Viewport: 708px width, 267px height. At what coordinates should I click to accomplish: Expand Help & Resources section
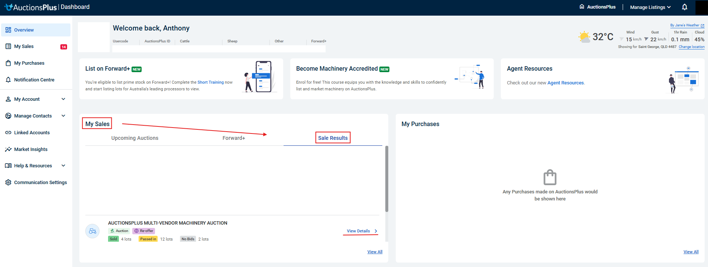63,166
